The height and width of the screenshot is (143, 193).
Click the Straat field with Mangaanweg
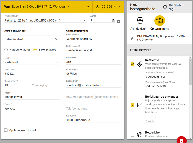click(x=32, y=97)
